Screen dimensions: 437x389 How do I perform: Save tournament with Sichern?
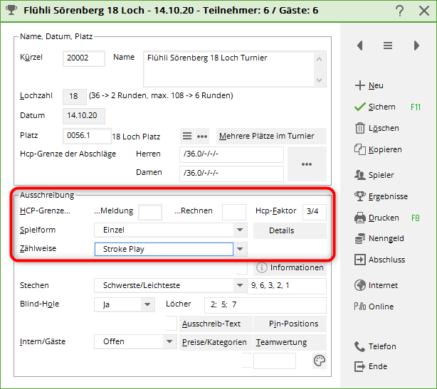click(359, 107)
